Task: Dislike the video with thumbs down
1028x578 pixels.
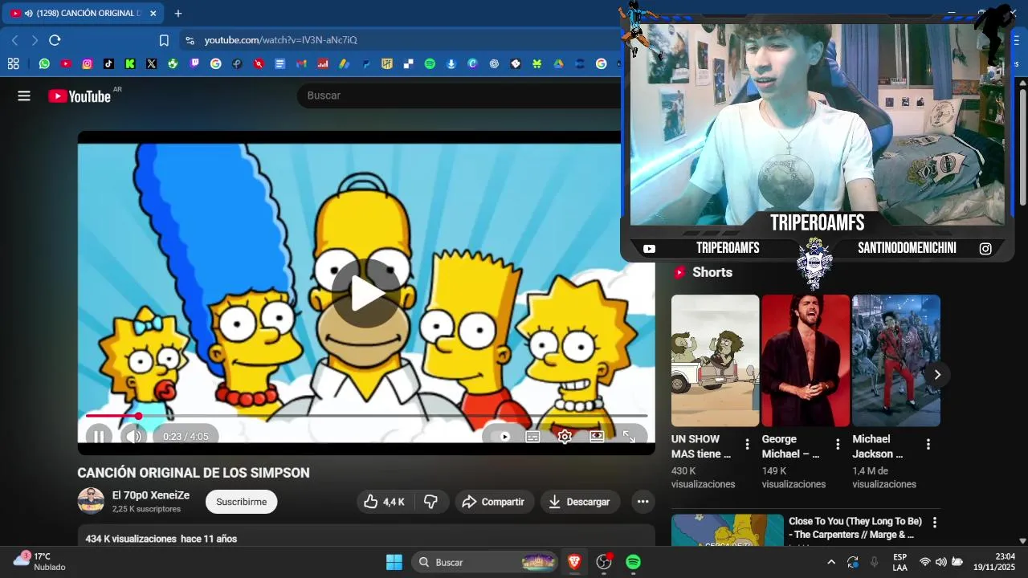Action: click(430, 502)
